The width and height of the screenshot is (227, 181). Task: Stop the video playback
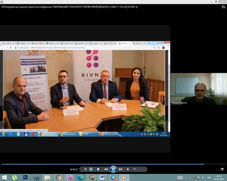click(98, 169)
